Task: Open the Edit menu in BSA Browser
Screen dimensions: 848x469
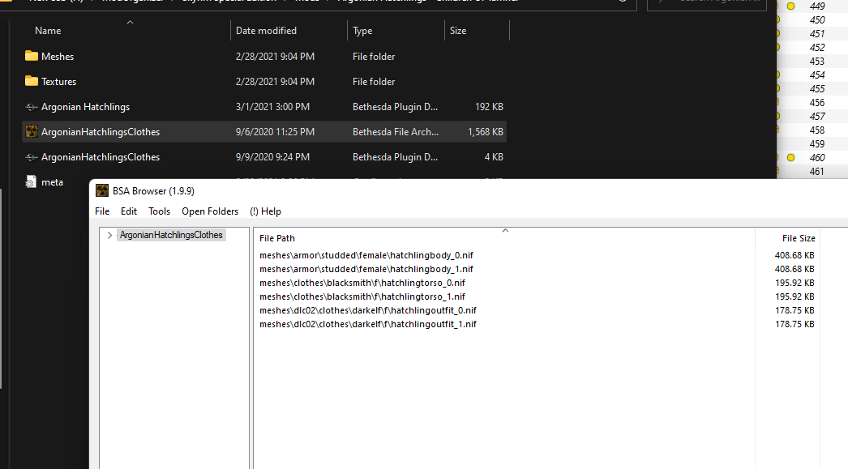Action: tap(129, 211)
